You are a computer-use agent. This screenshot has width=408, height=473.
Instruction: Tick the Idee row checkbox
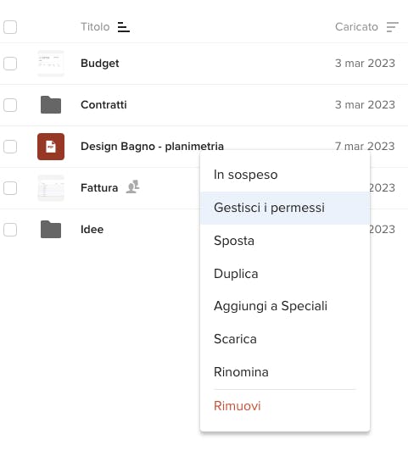click(x=10, y=230)
